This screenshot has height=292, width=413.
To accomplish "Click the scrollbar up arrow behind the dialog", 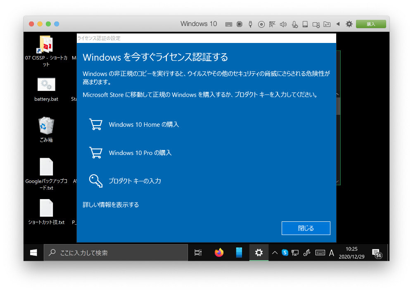I will (x=338, y=94).
